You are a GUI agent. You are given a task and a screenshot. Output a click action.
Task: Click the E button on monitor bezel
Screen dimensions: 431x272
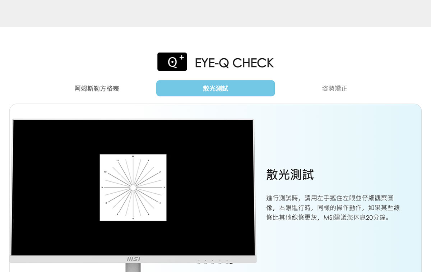220,261
